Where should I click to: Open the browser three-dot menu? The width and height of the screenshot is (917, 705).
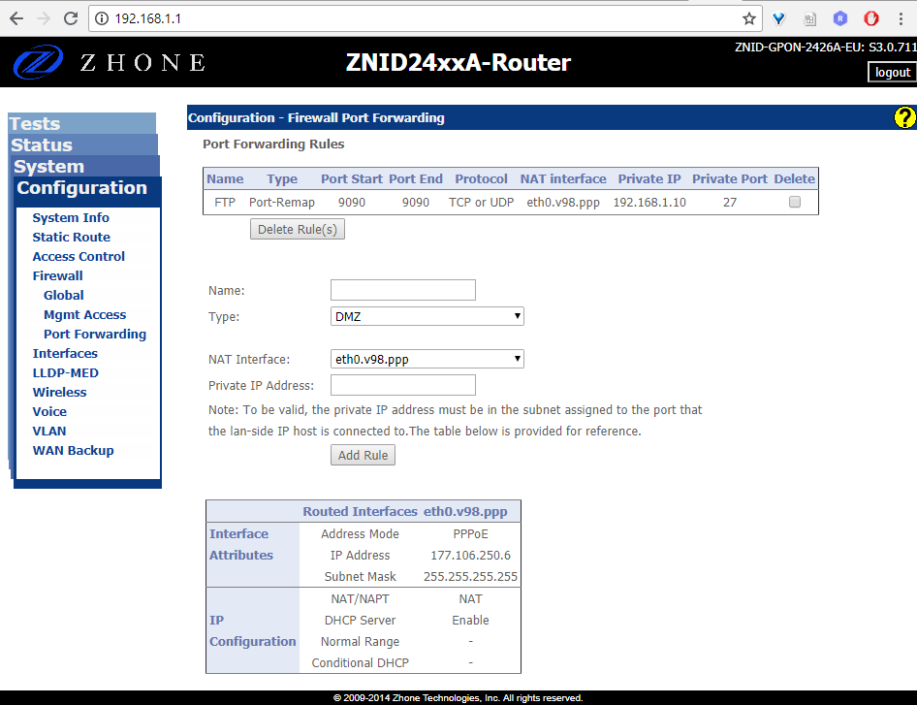click(x=901, y=18)
